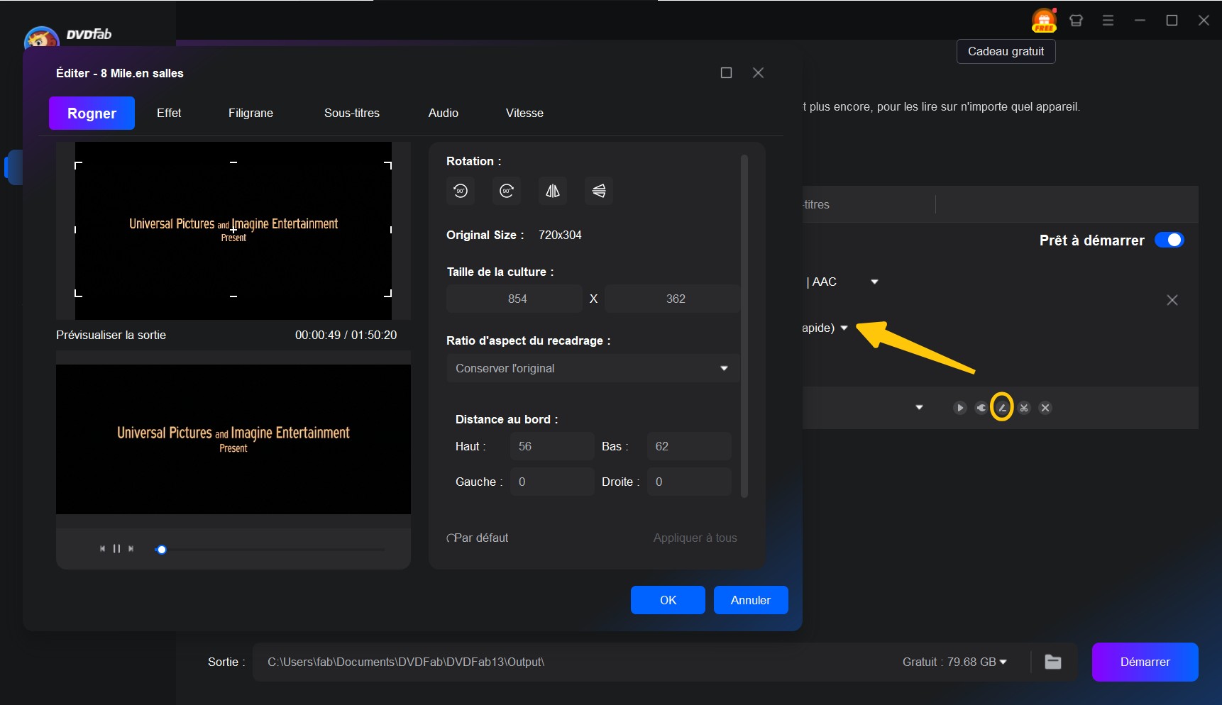This screenshot has width=1222, height=705.
Task: Maximize the Éditer dialog
Action: point(726,73)
